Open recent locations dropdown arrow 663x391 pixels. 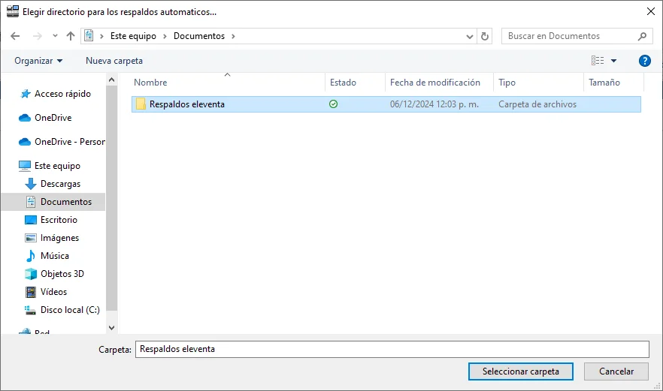pos(55,36)
